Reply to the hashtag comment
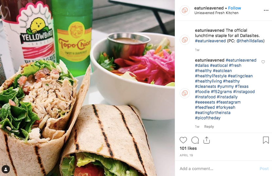Viewport: 272px width, 176px height. point(209,127)
